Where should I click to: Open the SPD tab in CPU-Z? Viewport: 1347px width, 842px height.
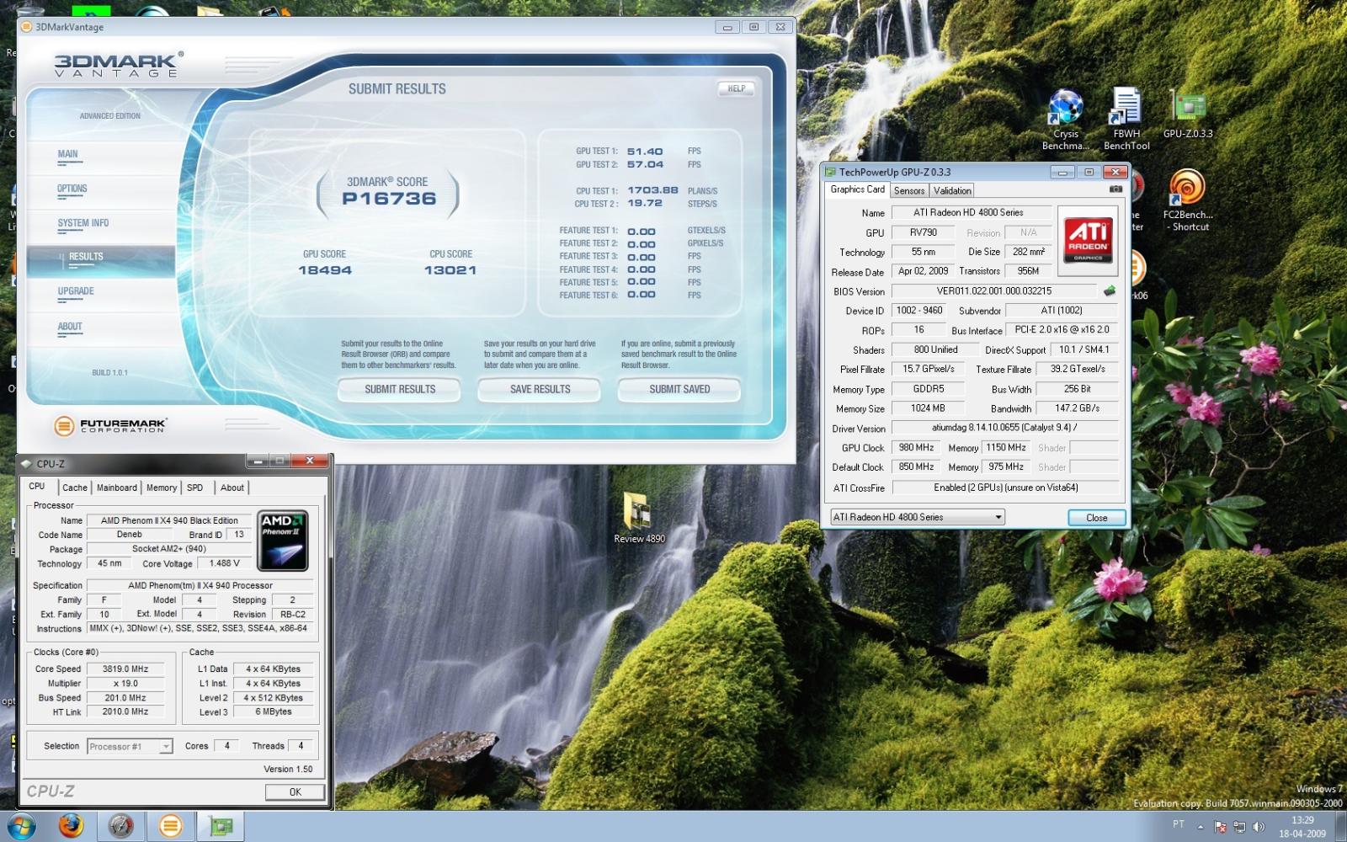195,488
